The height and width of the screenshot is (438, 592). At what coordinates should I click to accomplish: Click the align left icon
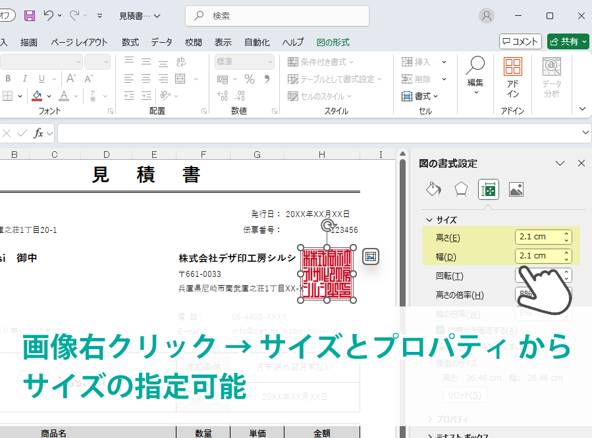coord(129,79)
